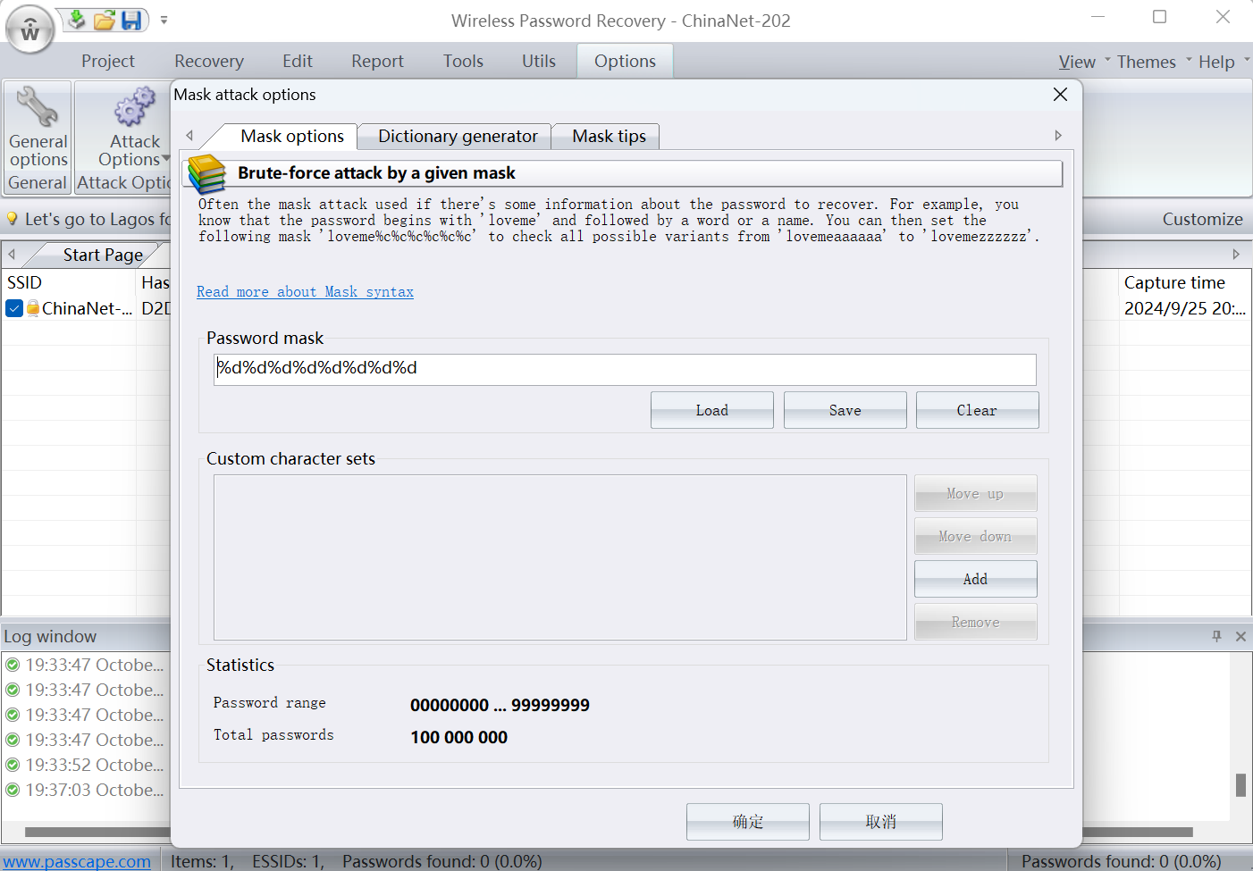Select the ChinaNet-... SSID cell
Screen dimensions: 1253x871
coord(87,308)
